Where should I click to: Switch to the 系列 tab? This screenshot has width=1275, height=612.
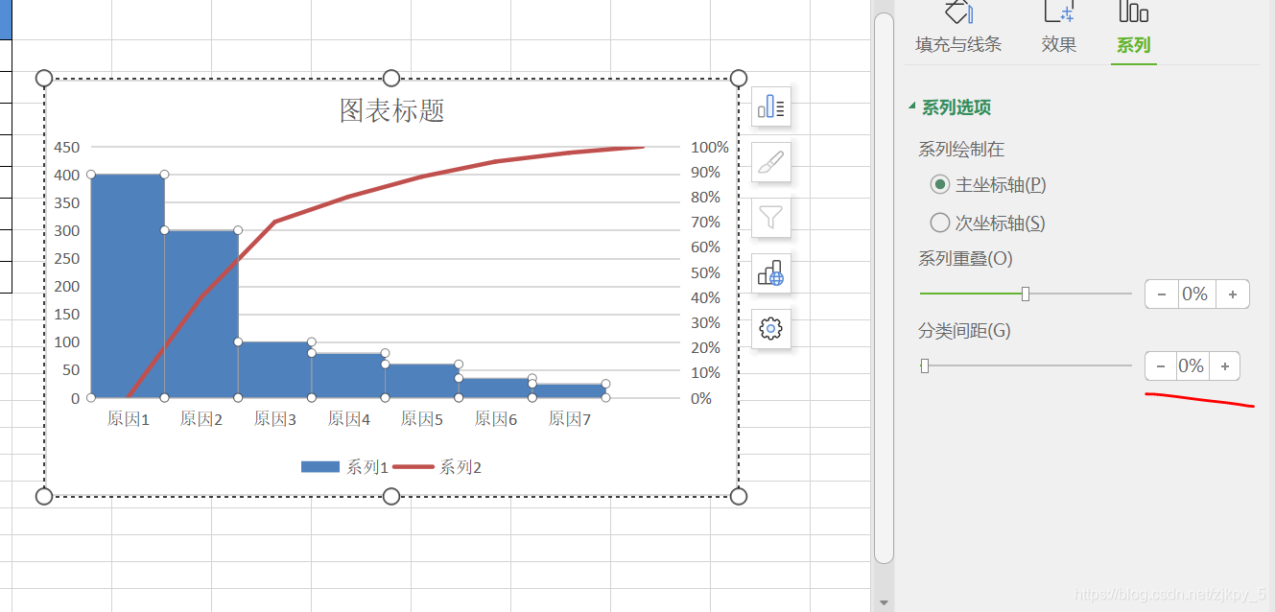[1133, 44]
